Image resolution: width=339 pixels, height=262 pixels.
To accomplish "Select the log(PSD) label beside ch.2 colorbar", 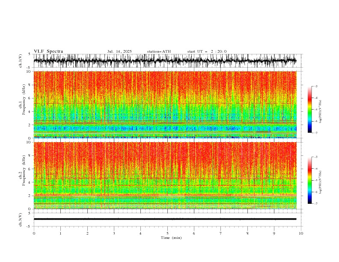I will pos(321,182).
